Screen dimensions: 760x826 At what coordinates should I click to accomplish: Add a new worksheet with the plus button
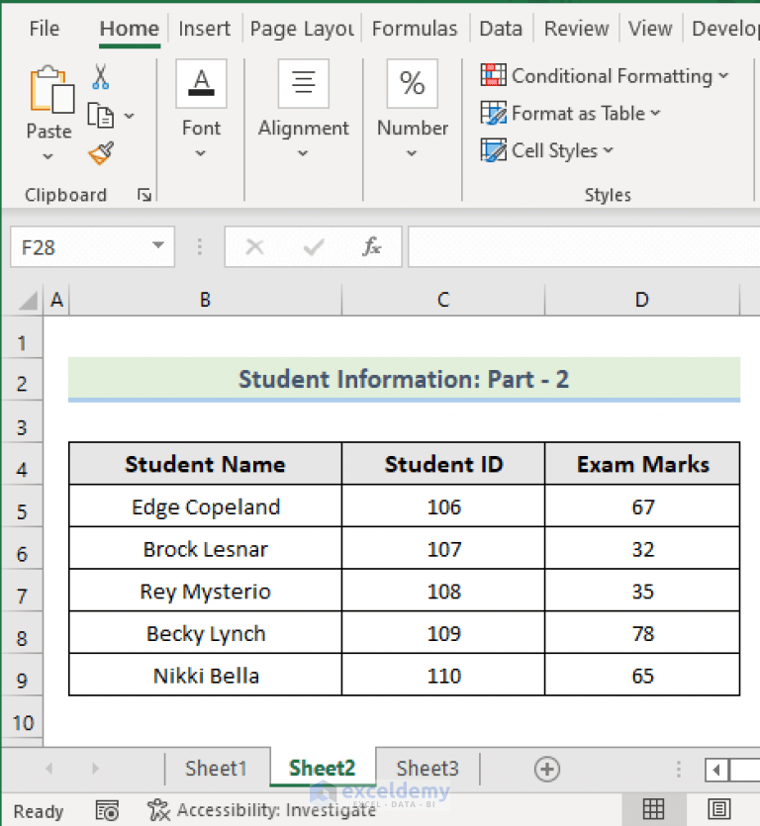coord(547,769)
